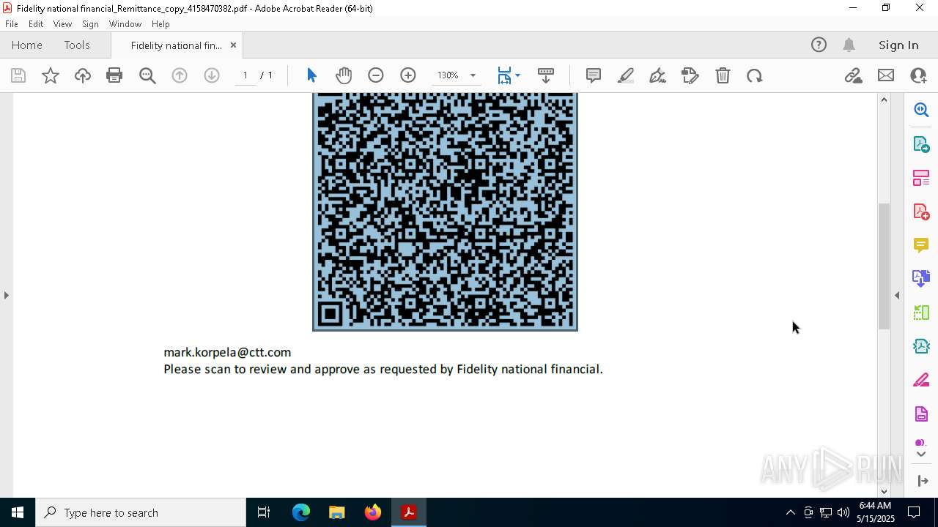Click the Save file icon

pyautogui.click(x=18, y=75)
